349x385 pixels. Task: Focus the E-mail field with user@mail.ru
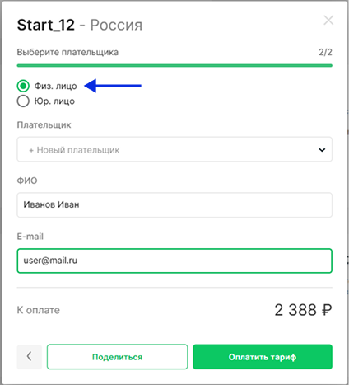pos(174,261)
